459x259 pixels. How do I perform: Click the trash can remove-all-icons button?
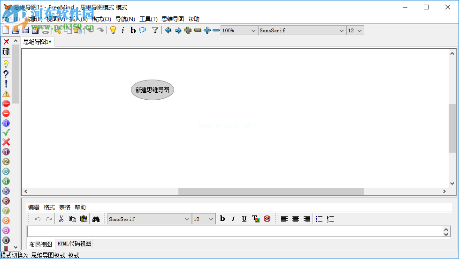click(x=6, y=52)
